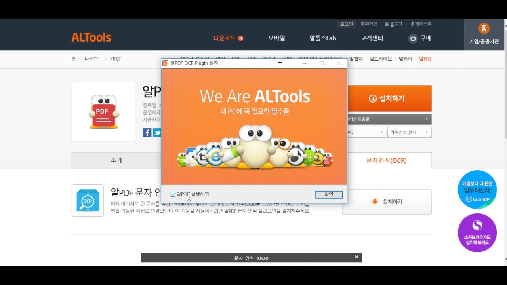Open the FAQ link button

click(x=366, y=132)
